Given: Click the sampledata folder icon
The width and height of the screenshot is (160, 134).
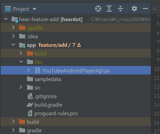Looking at the screenshot, I should pyautogui.click(x=30, y=79).
